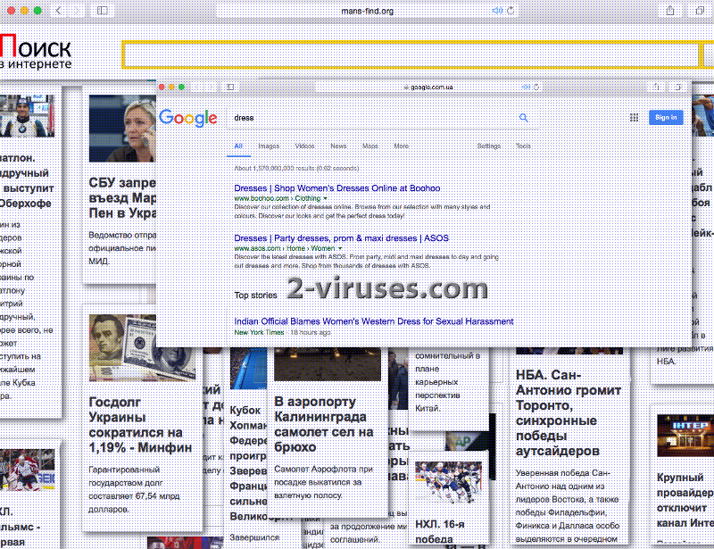714x549 pixels.
Task: Open НХЛ. 16-я победа headline
Action: point(440,532)
